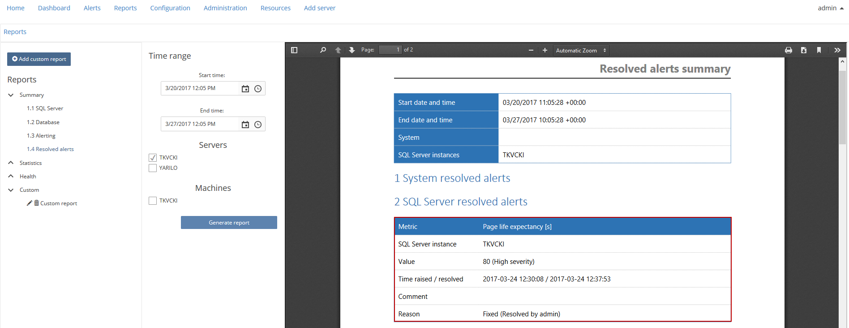This screenshot has width=849, height=328.
Task: Open the Custom report entry
Action: click(59, 203)
